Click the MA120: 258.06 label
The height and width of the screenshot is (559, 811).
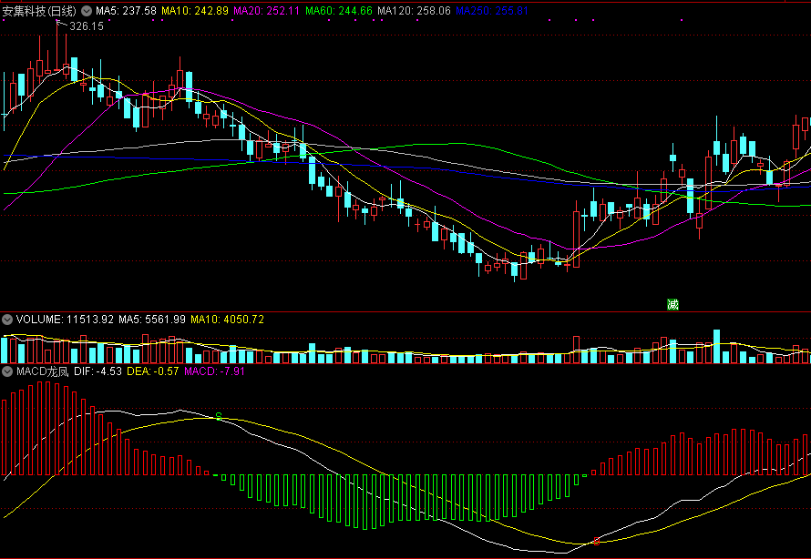[414, 11]
